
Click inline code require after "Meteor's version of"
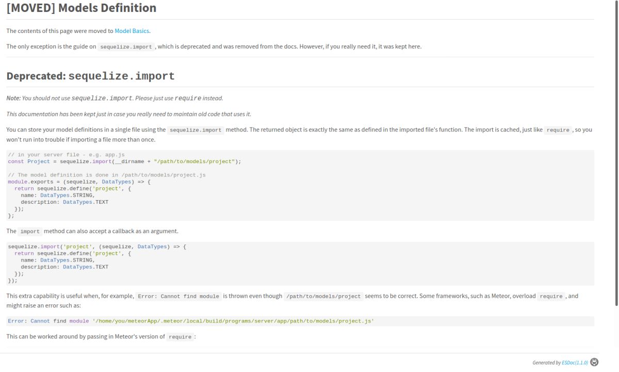(x=180, y=337)
